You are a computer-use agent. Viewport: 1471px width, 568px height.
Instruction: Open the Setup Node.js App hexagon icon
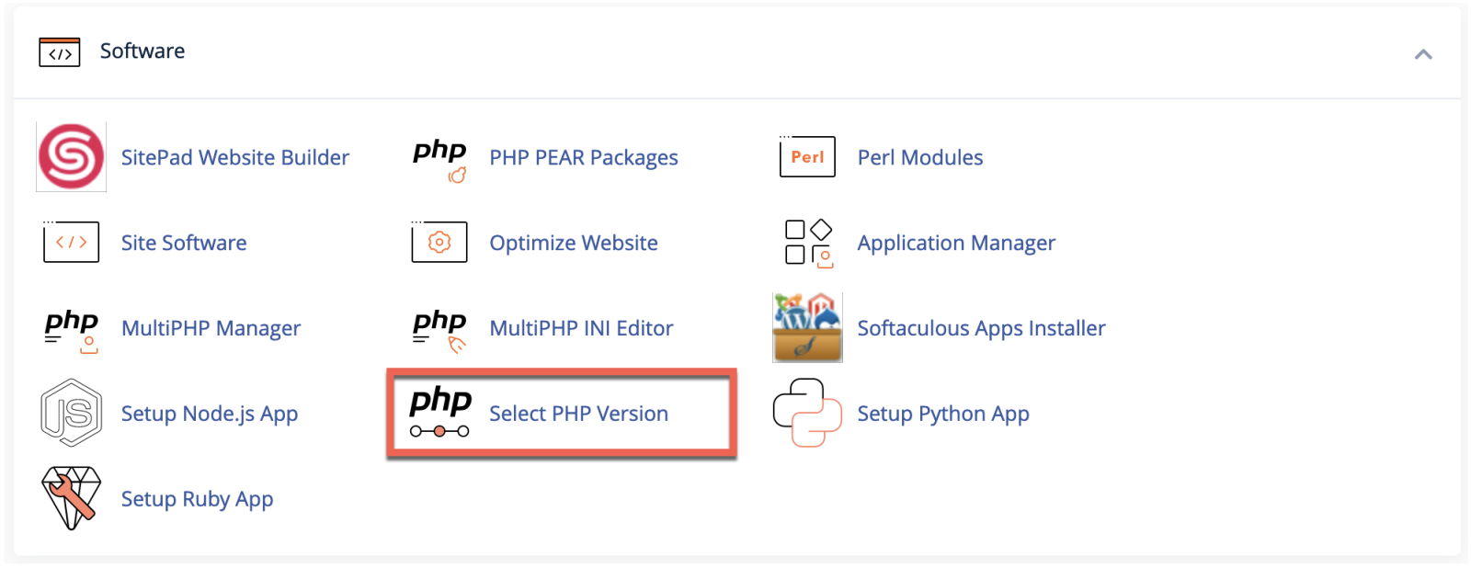71,414
